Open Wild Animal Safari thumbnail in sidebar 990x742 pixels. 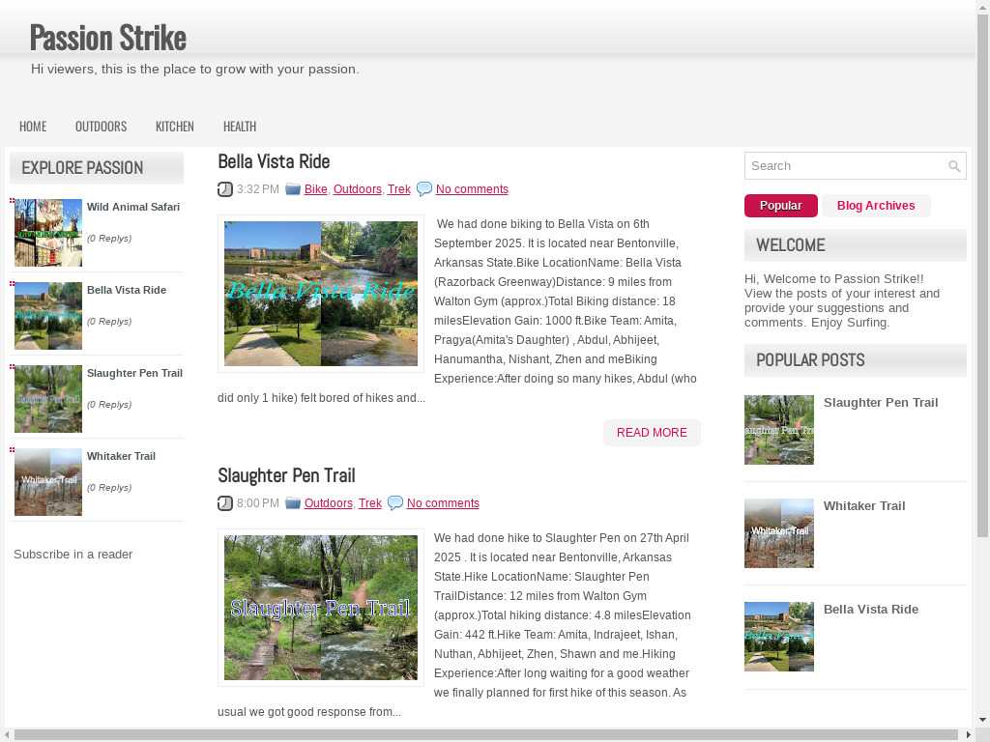click(x=48, y=233)
